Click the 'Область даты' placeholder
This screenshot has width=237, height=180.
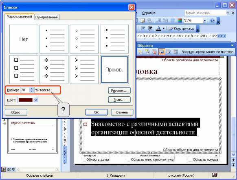click(x=96, y=158)
